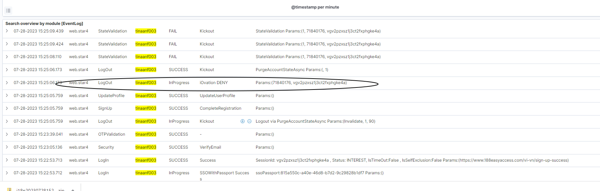
Task: Expand the 15:25:09.424 StateValidation row
Action: click(x=7, y=44)
